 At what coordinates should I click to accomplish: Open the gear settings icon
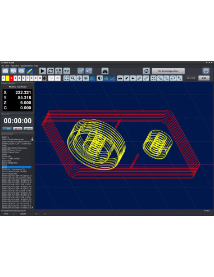point(81,71)
